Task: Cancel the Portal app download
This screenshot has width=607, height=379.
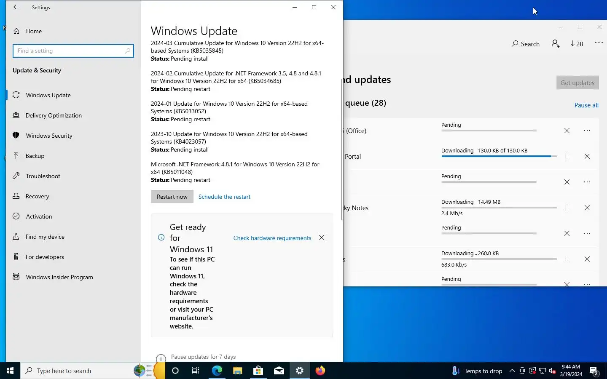Action: (x=587, y=156)
